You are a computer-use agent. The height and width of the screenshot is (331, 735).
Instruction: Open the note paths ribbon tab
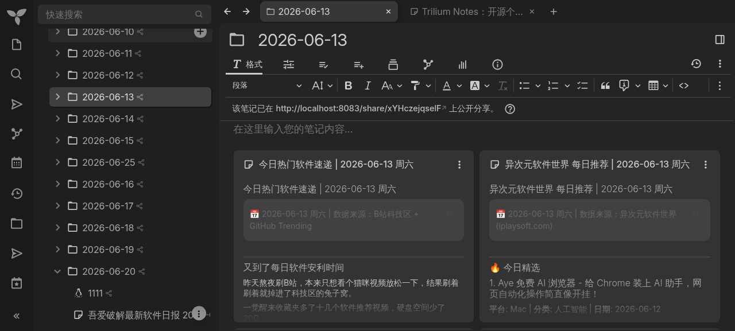pos(393,64)
